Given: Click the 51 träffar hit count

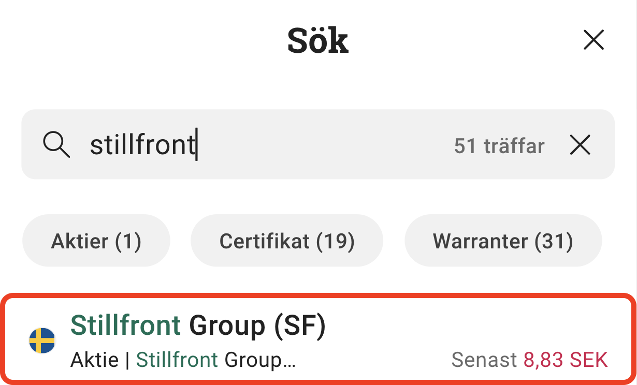Looking at the screenshot, I should click(x=499, y=146).
